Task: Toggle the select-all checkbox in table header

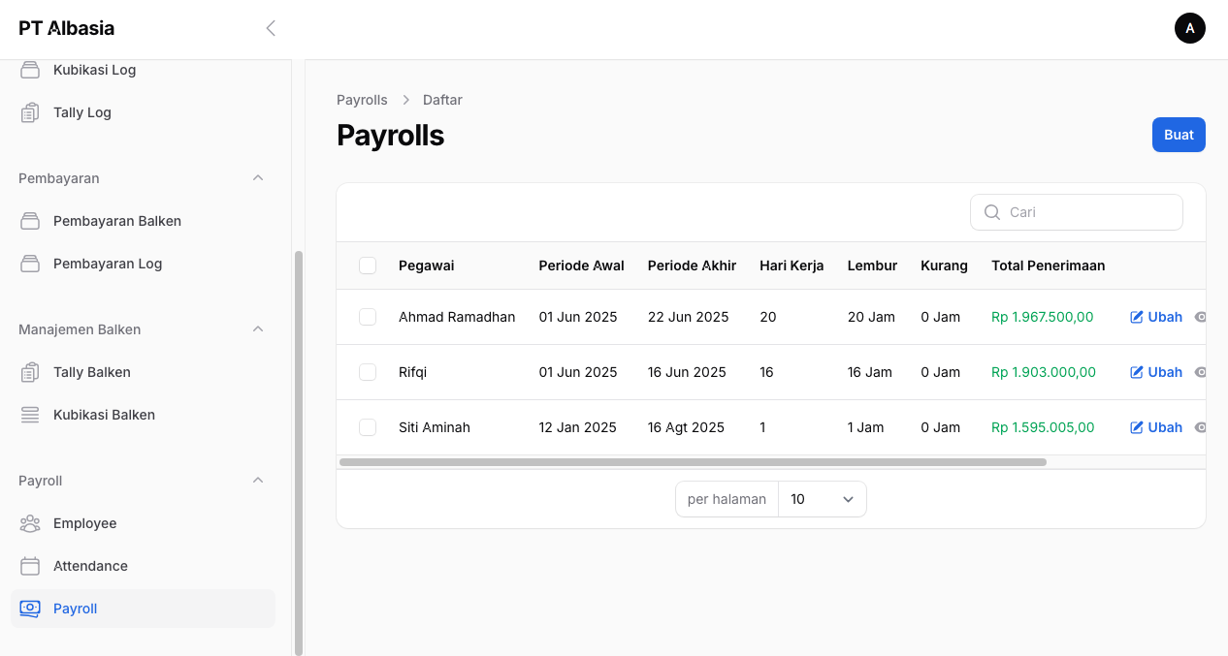Action: [x=368, y=266]
